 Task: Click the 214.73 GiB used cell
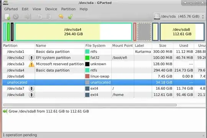(184, 70)
